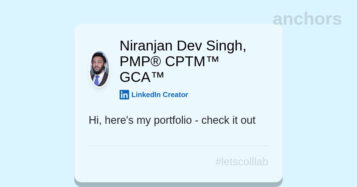Viewport: 357px width, 187px height.
Task: Click the 'check it out' phrase
Action: [228, 120]
